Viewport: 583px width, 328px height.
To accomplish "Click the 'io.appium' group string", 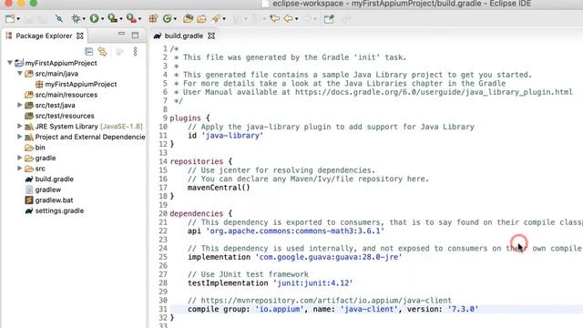I will point(280,309).
